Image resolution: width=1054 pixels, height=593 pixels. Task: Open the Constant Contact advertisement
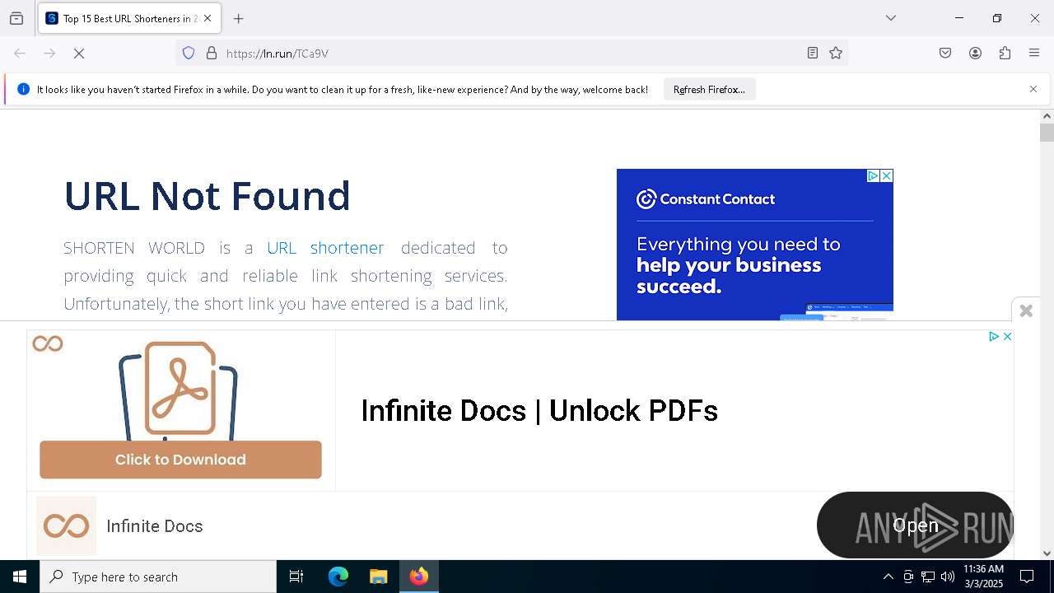tap(755, 245)
